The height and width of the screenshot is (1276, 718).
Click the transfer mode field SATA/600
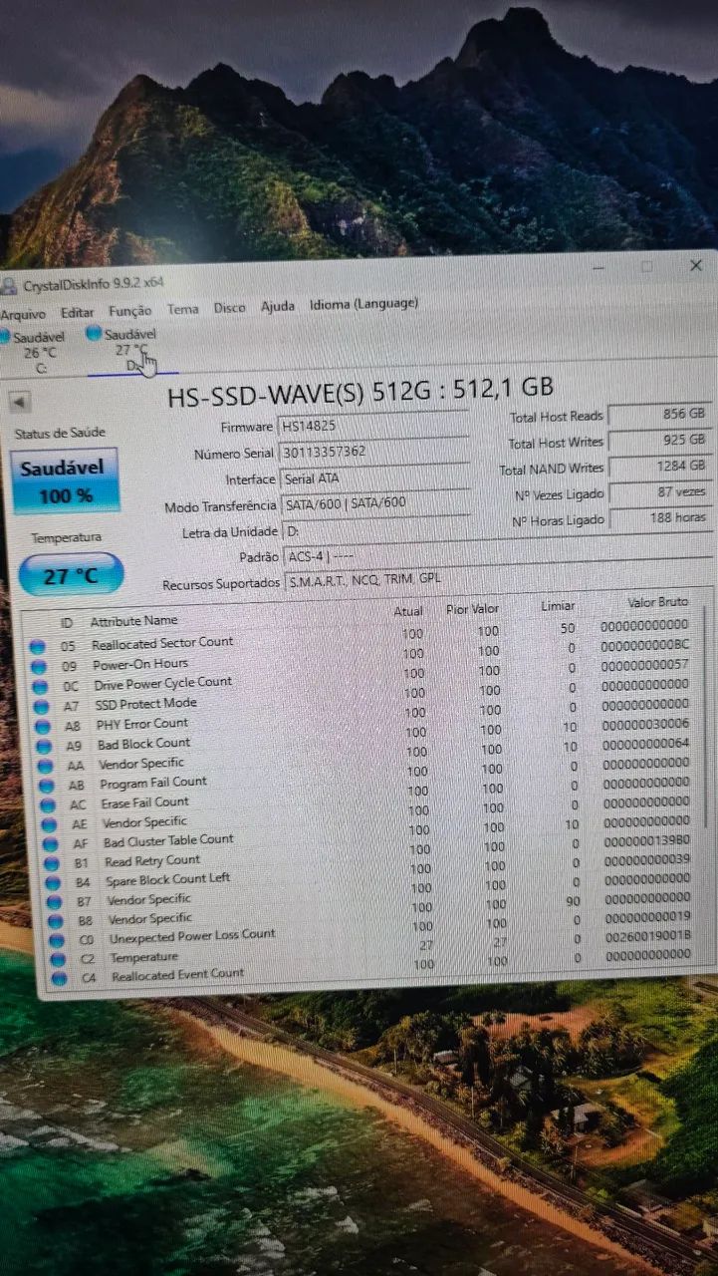(x=376, y=503)
